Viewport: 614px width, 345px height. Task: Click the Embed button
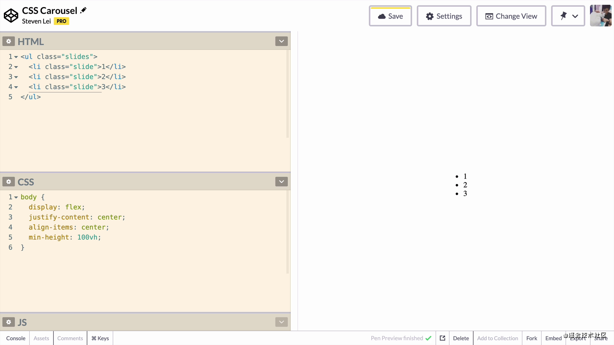point(553,338)
